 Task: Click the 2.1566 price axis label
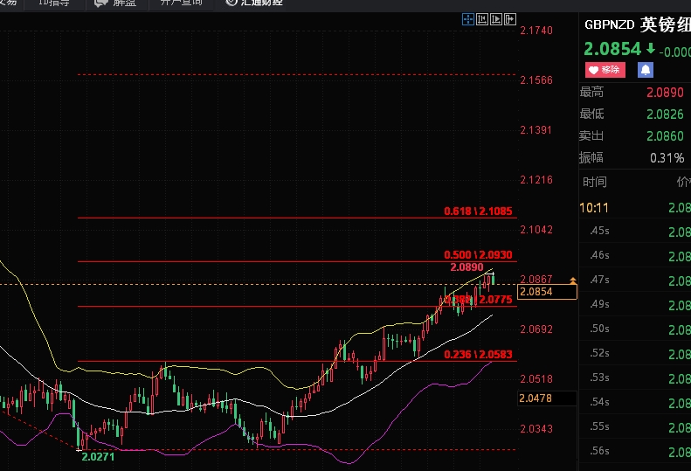pos(536,80)
